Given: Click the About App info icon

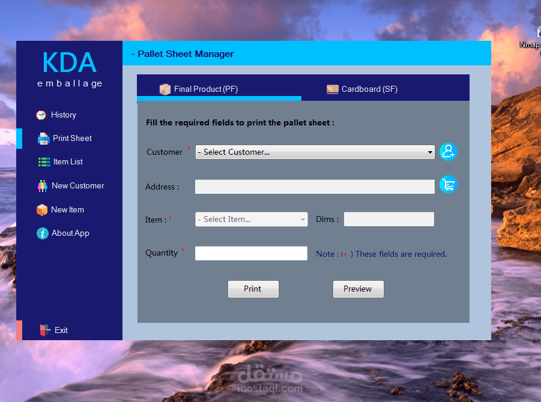Looking at the screenshot, I should click(x=43, y=233).
